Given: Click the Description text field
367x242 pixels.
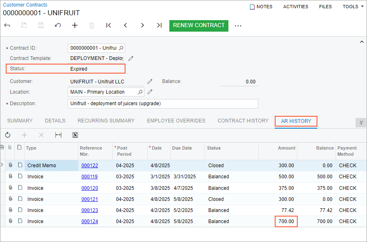Looking at the screenshot, I should [x=162, y=104].
